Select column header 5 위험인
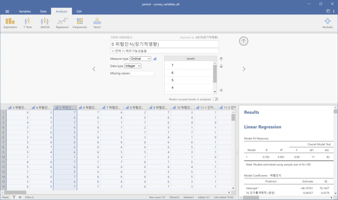Image resolution: width=338 pixels, height=200 pixels. point(65,107)
